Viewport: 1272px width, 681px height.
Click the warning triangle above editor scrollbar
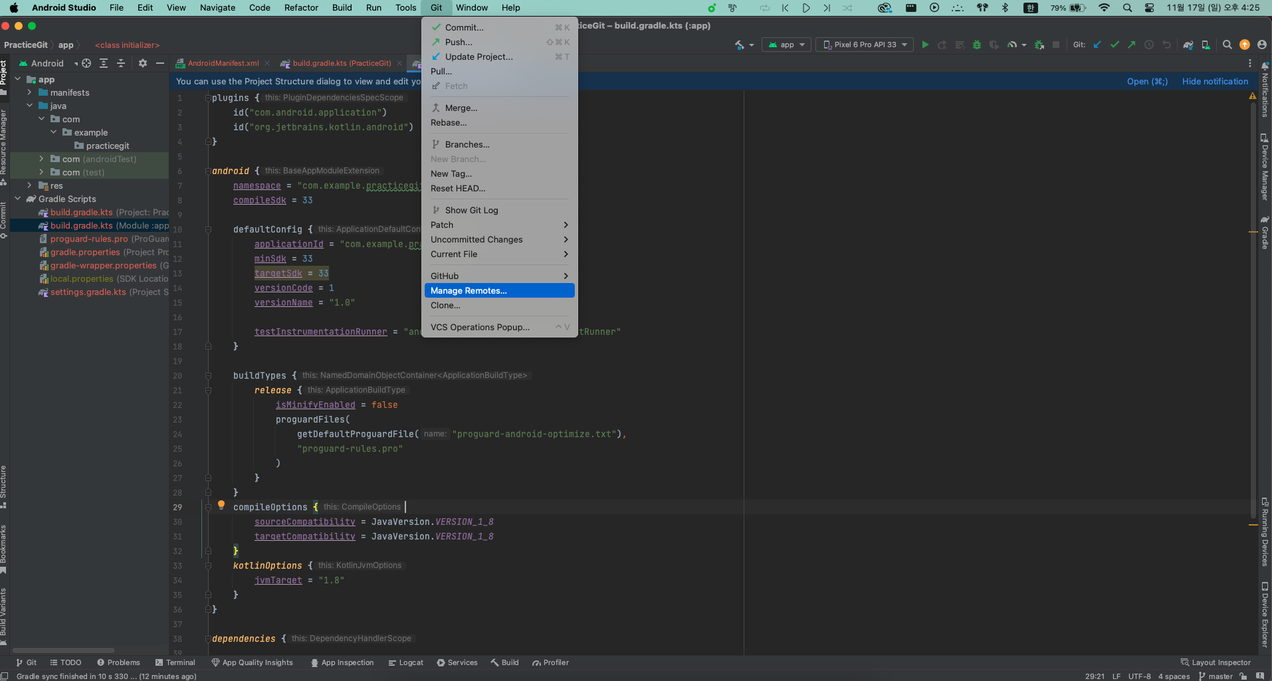point(1252,96)
